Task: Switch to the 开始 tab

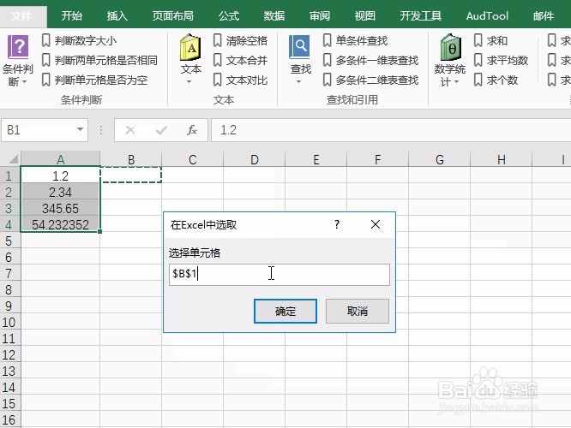Action: [x=72, y=15]
